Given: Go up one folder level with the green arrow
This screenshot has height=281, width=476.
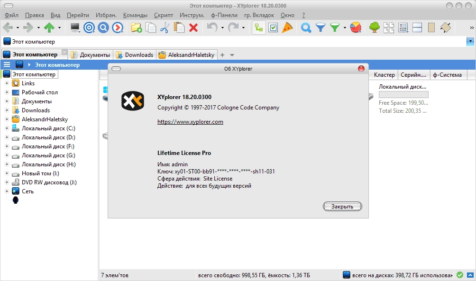Looking at the screenshot, I should click(49, 27).
